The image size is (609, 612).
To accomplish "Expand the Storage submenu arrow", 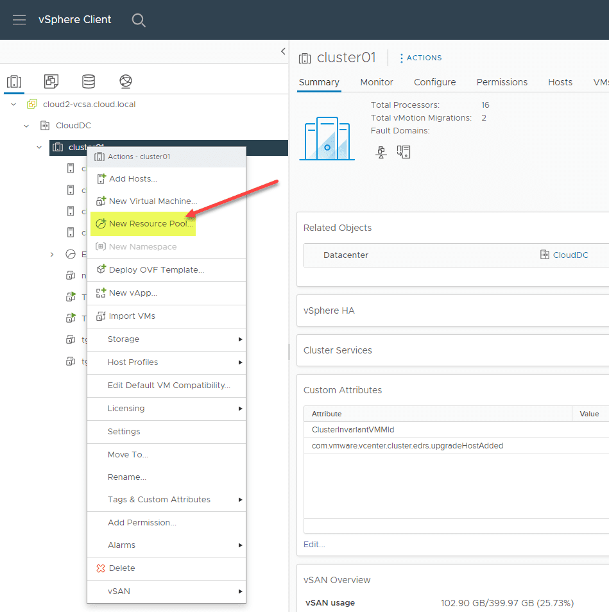I will (241, 339).
